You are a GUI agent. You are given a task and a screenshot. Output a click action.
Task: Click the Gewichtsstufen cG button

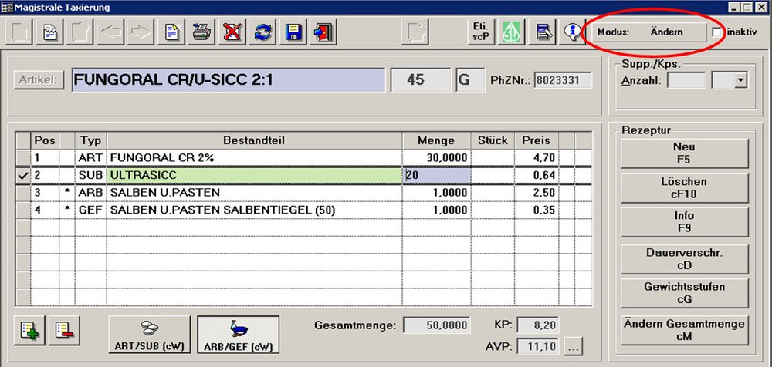pyautogui.click(x=684, y=293)
